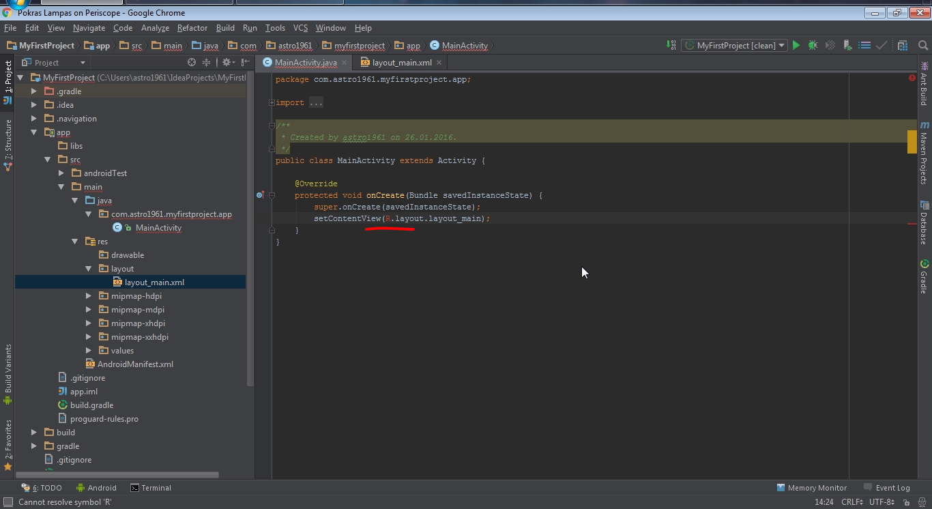Expand the build folder
Viewport: 932px width, 509px height.
pyautogui.click(x=34, y=433)
